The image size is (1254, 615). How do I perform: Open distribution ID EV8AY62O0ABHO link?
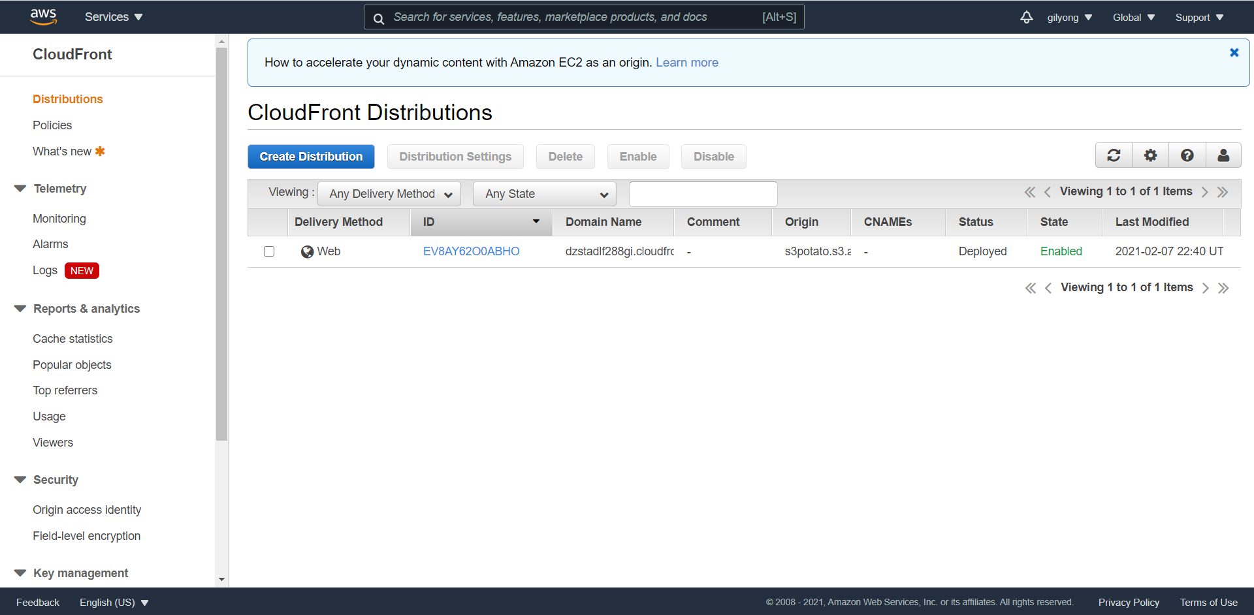[x=472, y=251]
